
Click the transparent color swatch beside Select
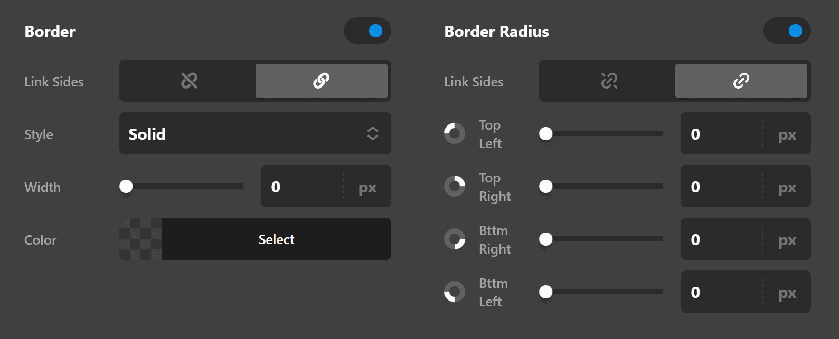coord(139,239)
